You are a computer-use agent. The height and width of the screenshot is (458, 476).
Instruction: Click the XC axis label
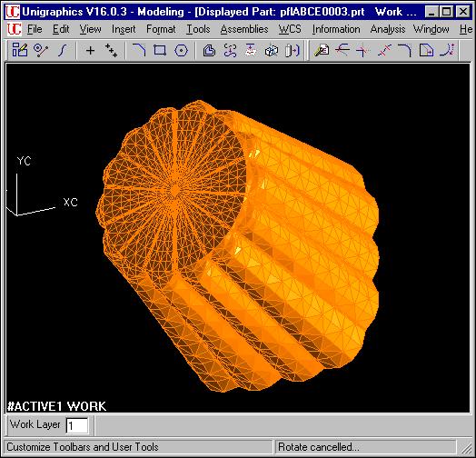(71, 202)
